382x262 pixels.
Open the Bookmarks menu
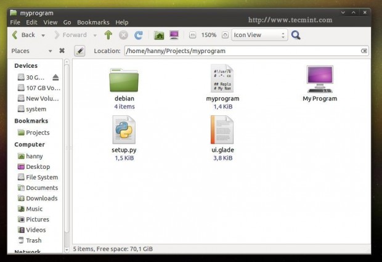tap(93, 22)
